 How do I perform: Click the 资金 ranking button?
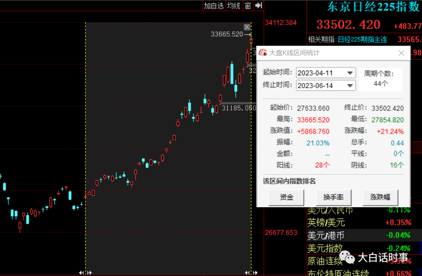pyautogui.click(x=286, y=198)
